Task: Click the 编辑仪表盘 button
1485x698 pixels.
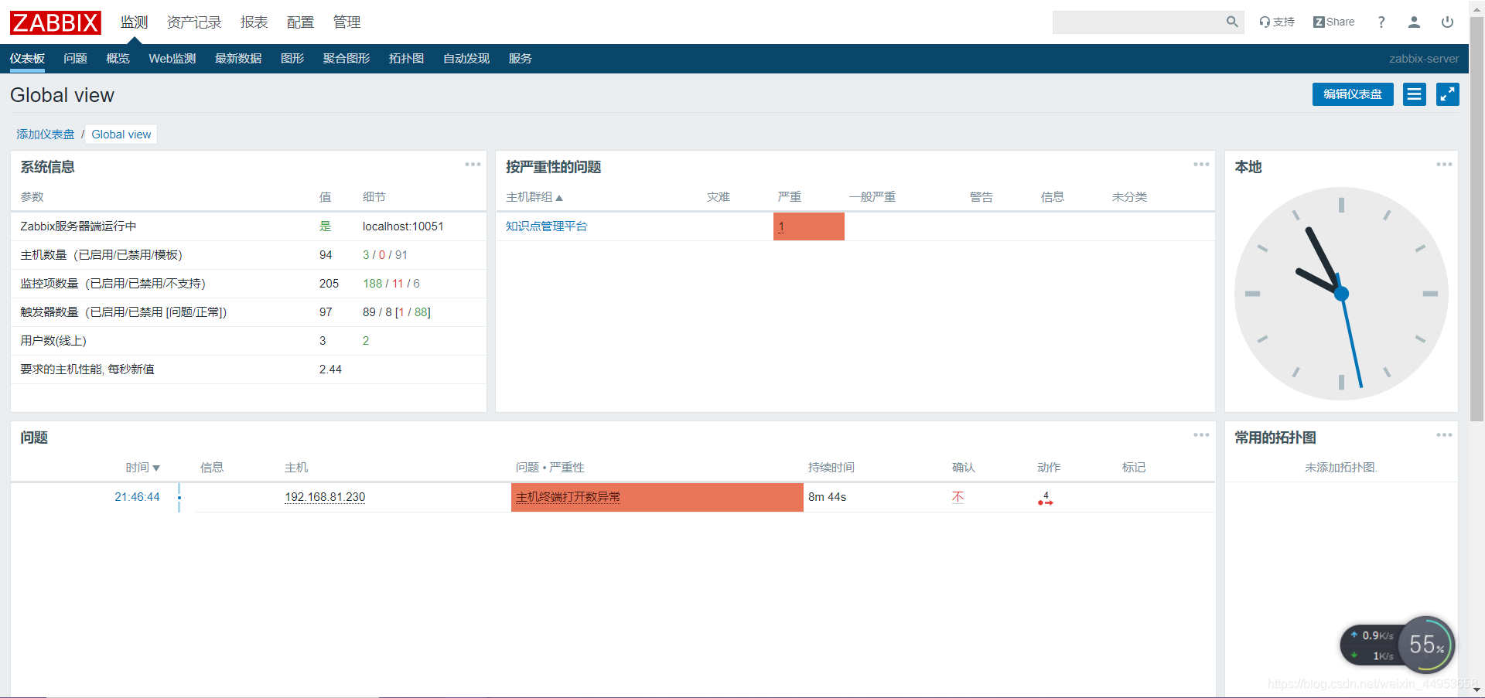Action: click(1353, 94)
